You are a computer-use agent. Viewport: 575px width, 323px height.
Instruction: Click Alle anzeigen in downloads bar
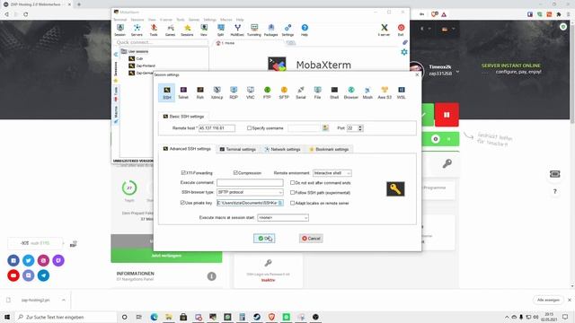[548, 300]
